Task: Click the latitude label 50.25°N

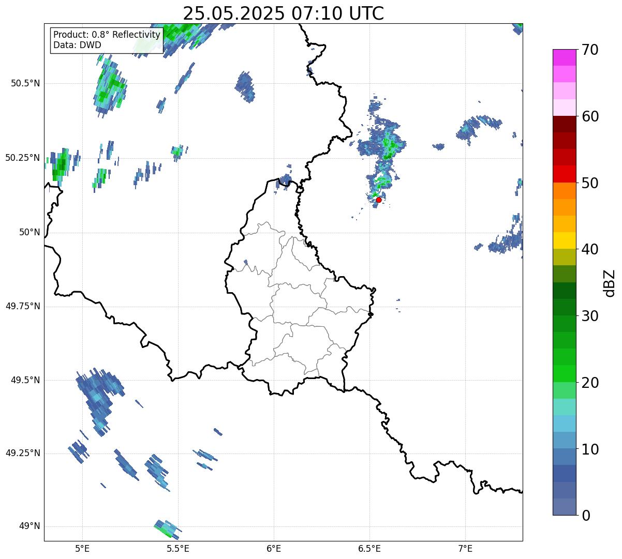Action: (x=23, y=158)
